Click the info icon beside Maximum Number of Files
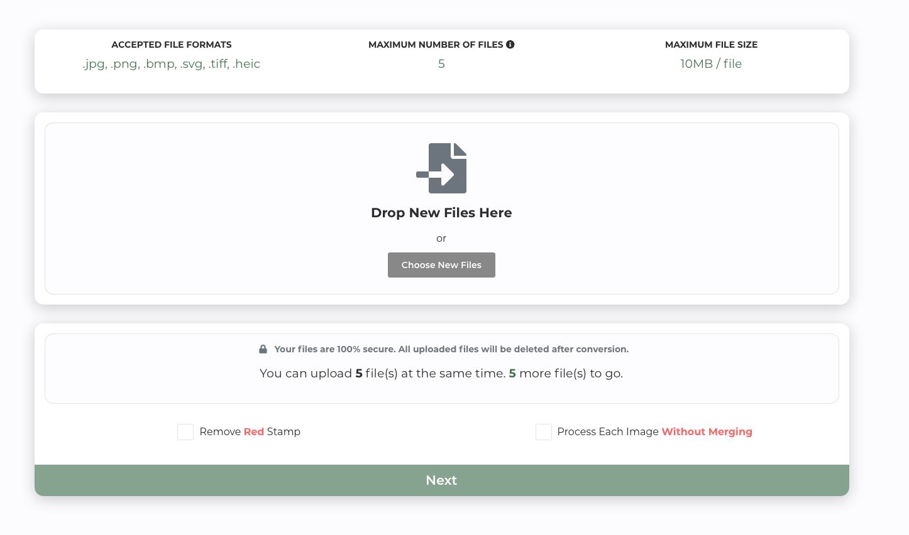This screenshot has width=909, height=535. coord(510,44)
